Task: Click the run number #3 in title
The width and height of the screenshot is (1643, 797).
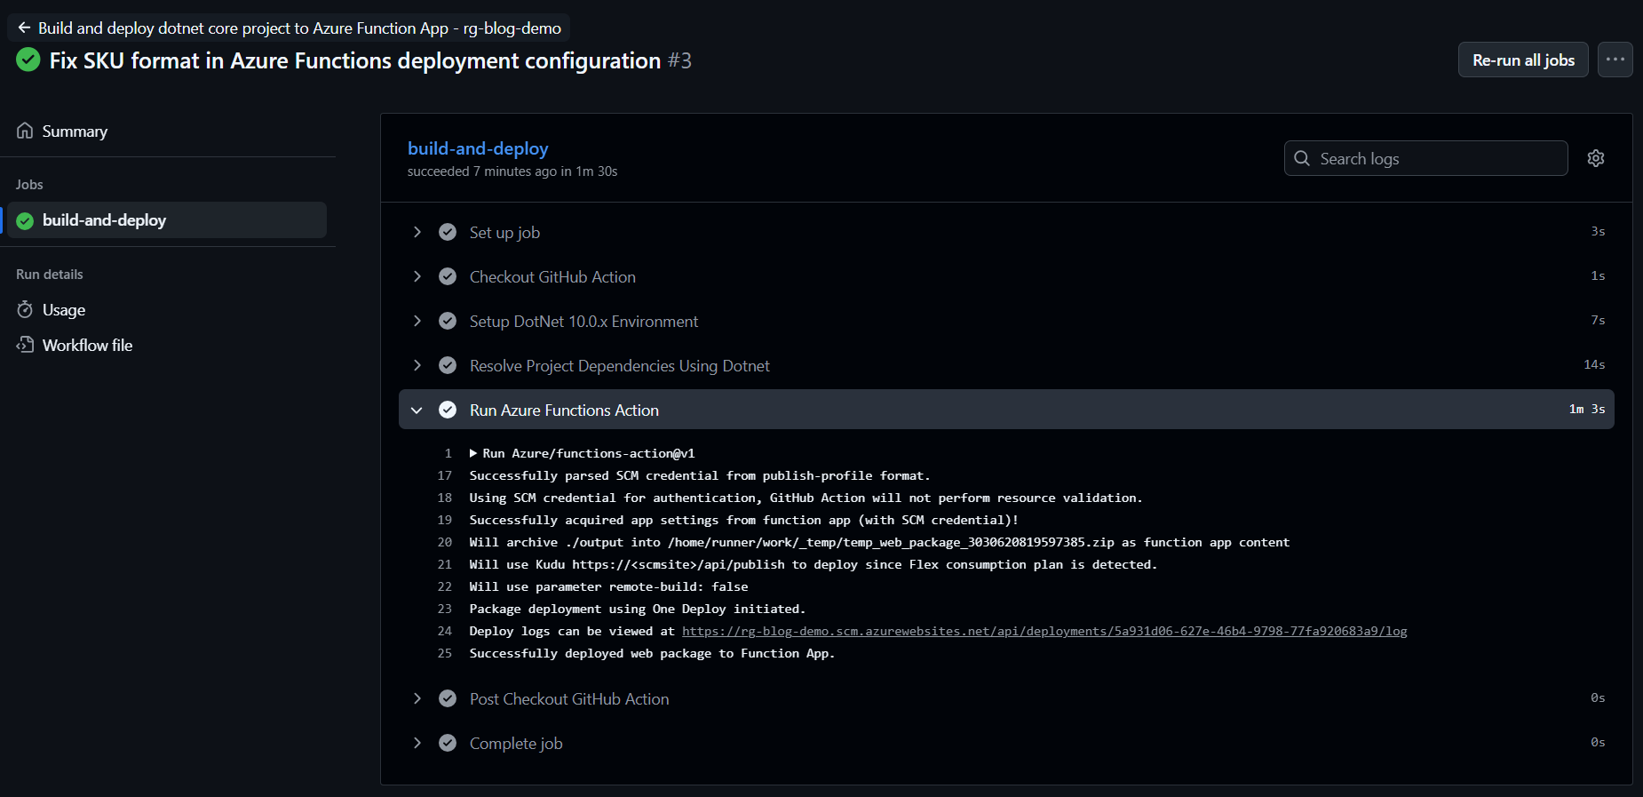Action: click(x=679, y=60)
